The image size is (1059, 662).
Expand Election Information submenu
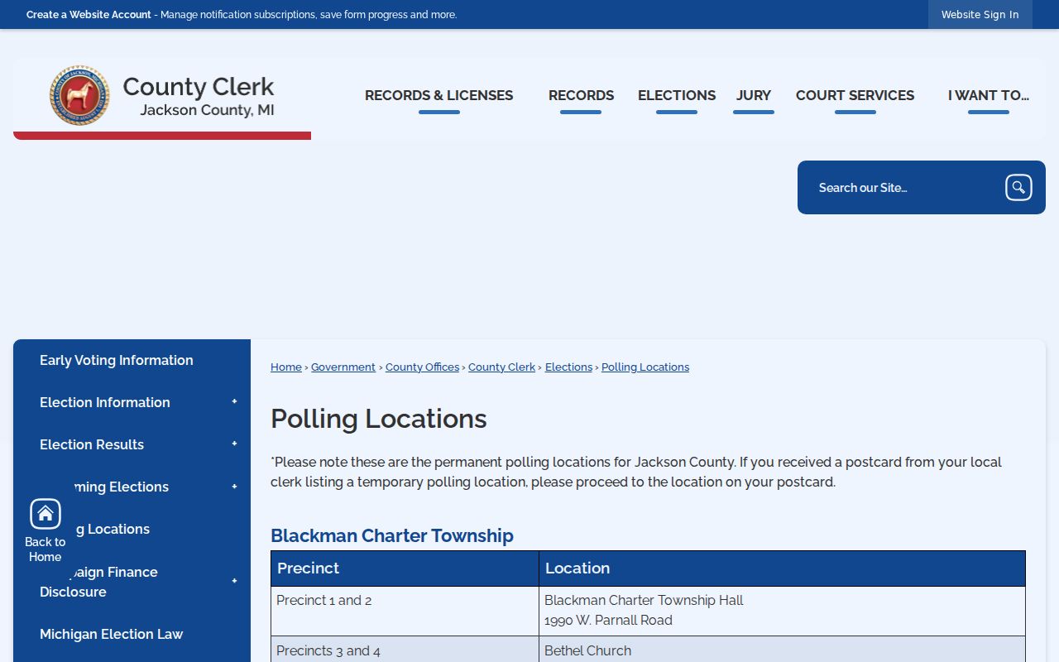[x=234, y=402]
